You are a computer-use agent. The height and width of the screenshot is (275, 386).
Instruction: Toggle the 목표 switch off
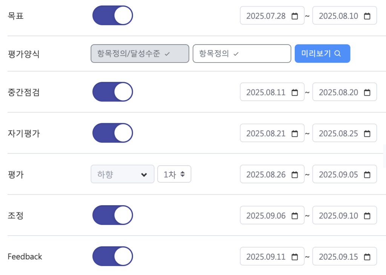113,15
